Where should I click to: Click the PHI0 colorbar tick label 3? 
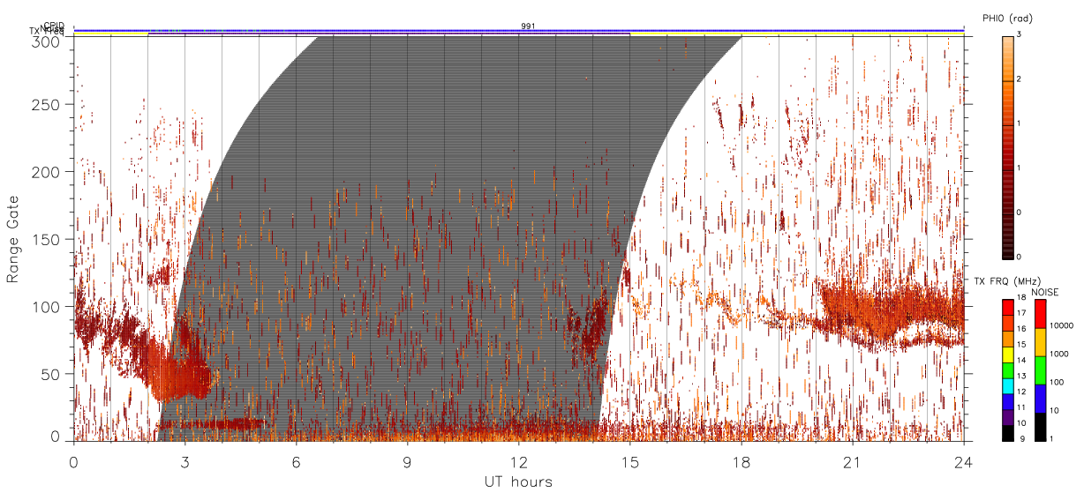(1019, 34)
